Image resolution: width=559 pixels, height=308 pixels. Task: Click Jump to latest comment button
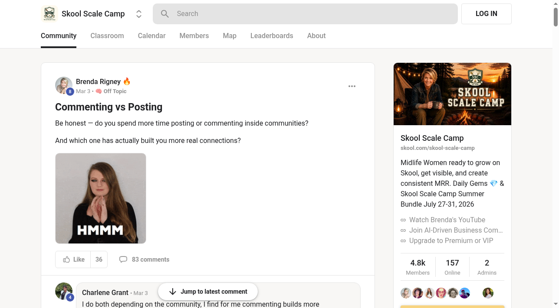208,292
